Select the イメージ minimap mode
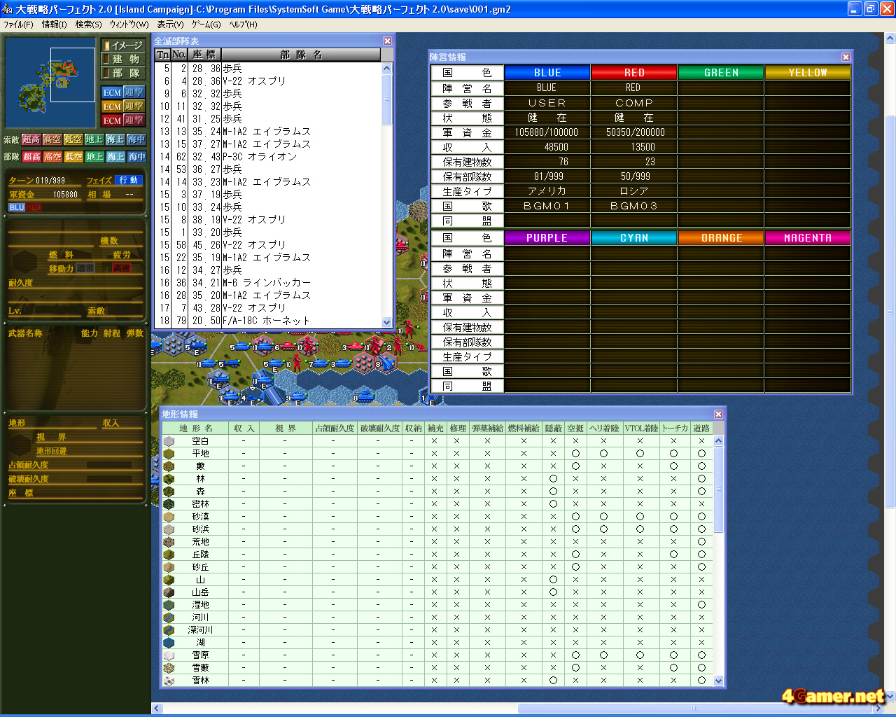 click(122, 46)
